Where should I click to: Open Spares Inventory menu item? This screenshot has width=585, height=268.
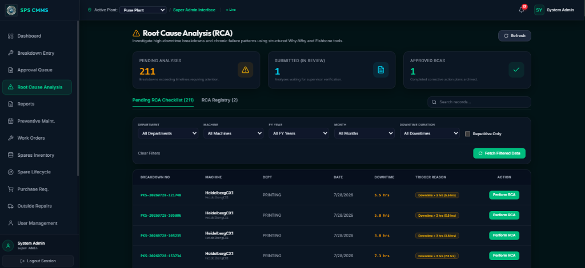click(x=37, y=155)
